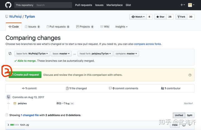Click the 1 file changed summary text

[78, 88]
